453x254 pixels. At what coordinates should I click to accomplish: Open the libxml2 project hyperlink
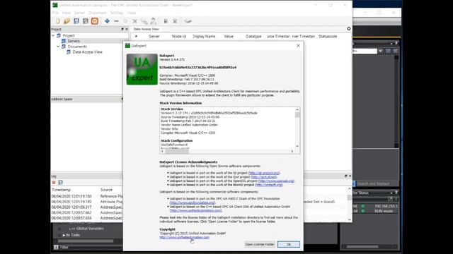click(x=269, y=185)
